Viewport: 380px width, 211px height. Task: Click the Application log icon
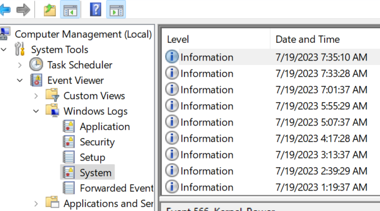point(68,127)
